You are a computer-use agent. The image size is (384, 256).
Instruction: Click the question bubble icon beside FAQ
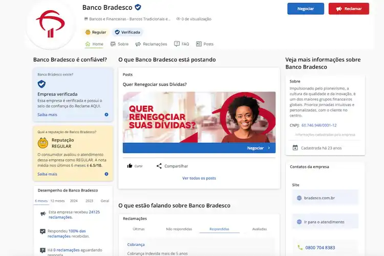[177, 44]
